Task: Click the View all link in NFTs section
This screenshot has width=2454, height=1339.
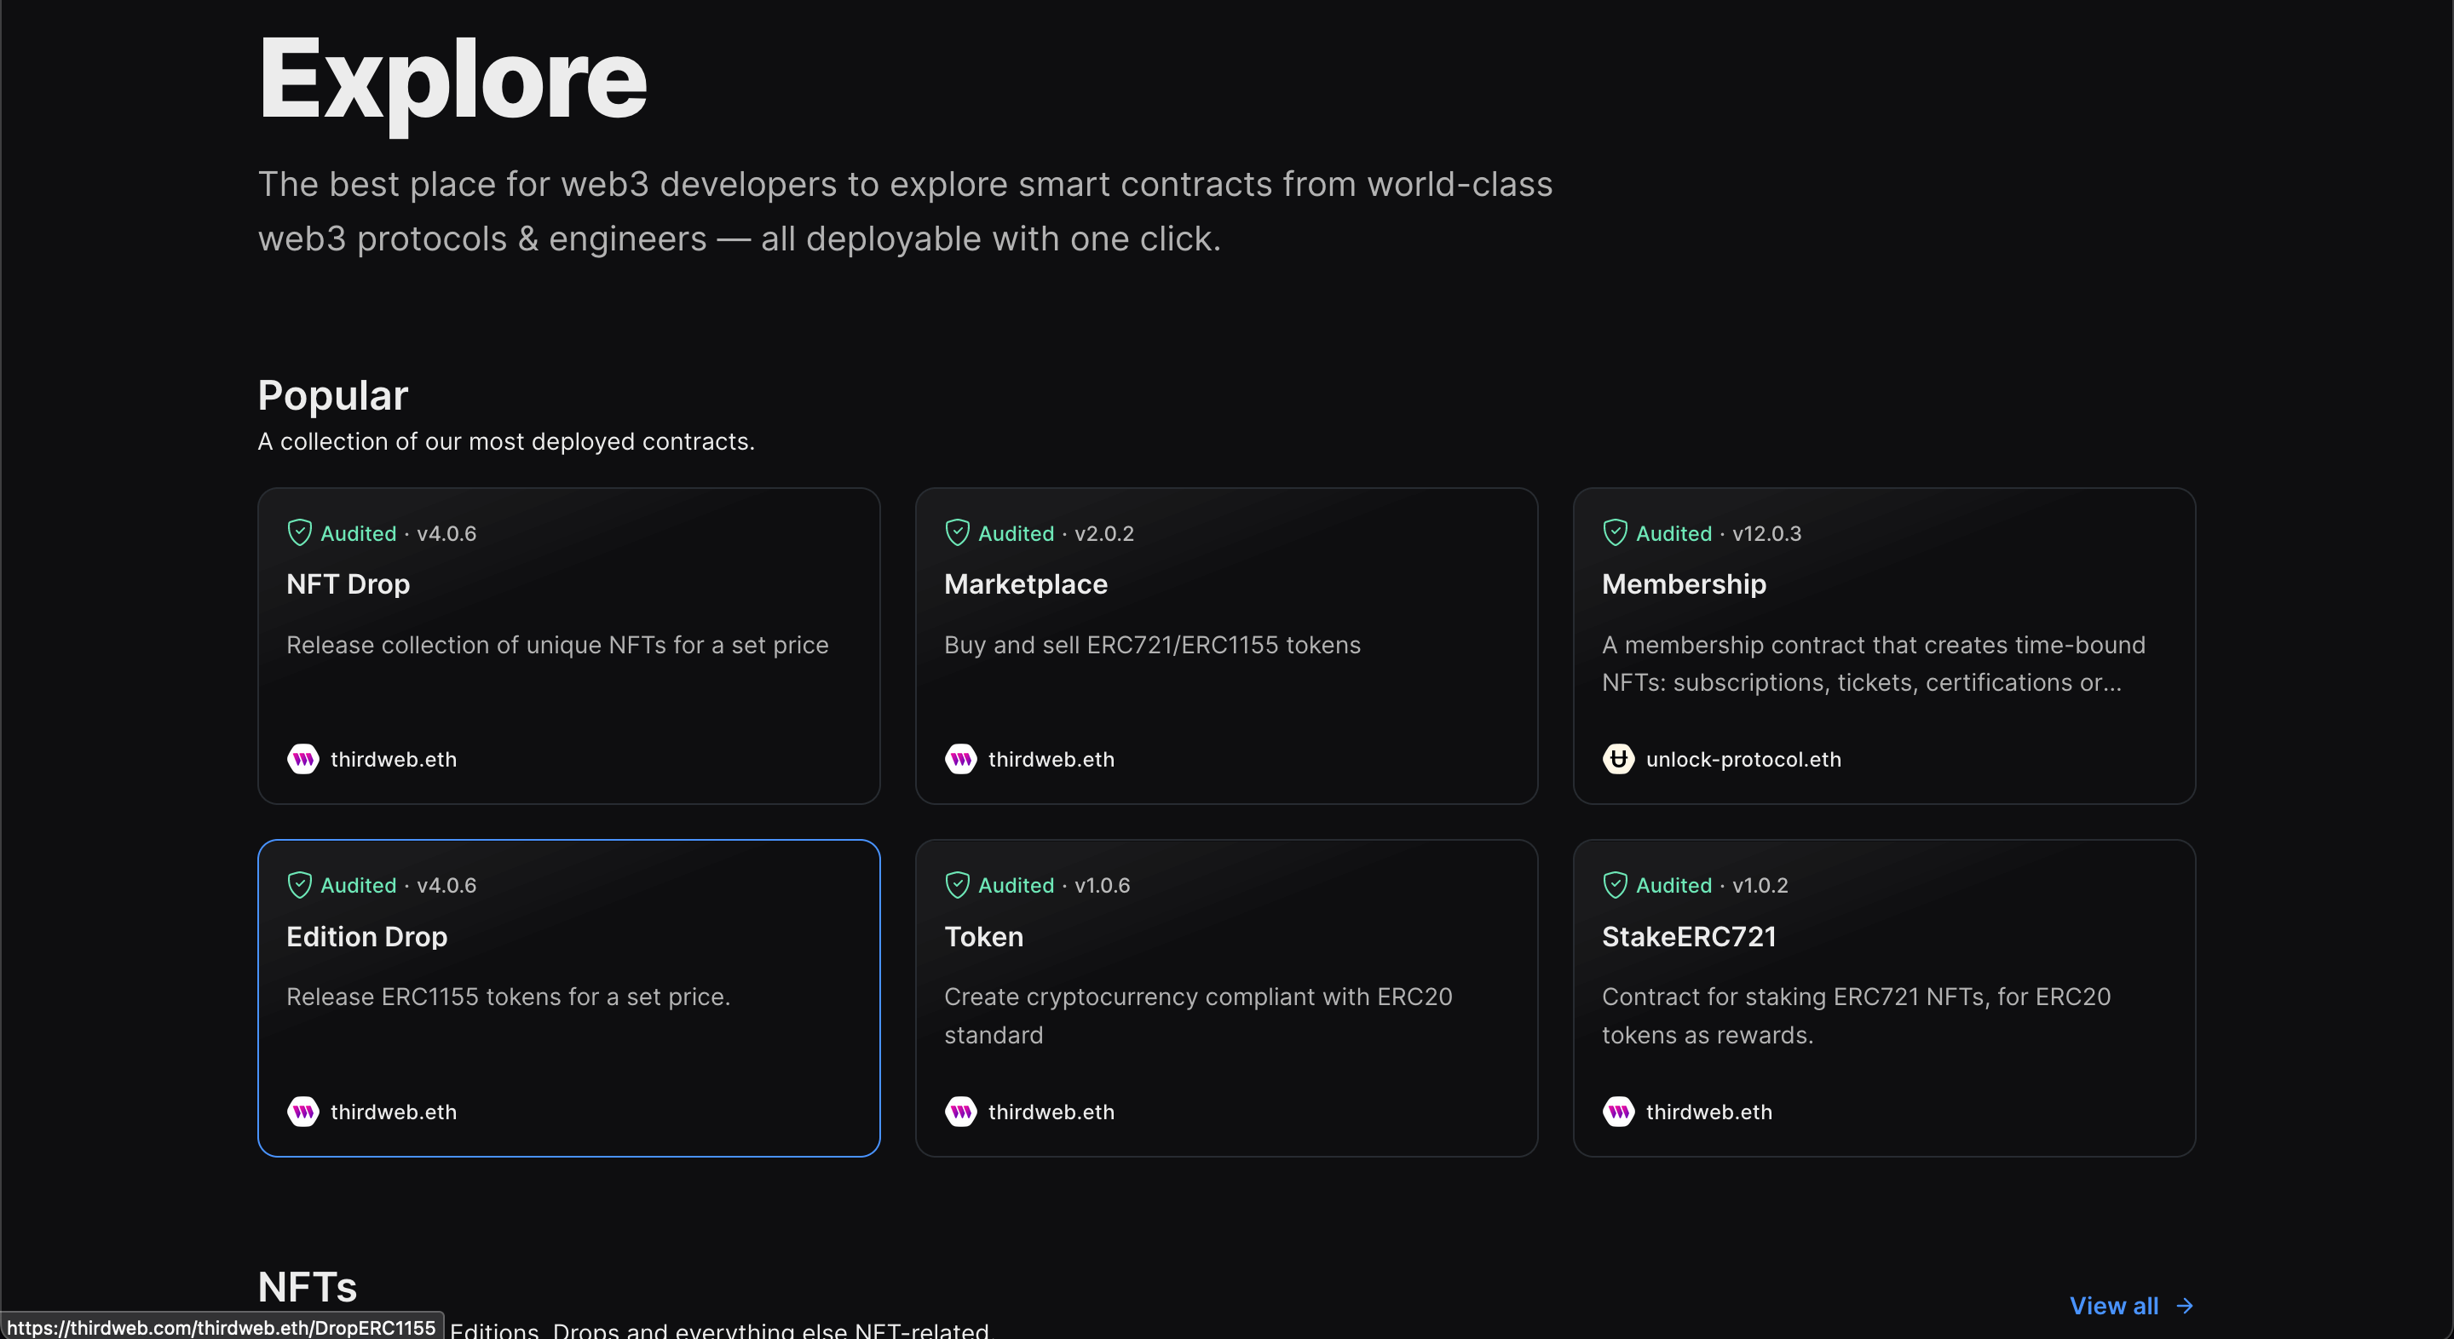Action: 2116,1306
